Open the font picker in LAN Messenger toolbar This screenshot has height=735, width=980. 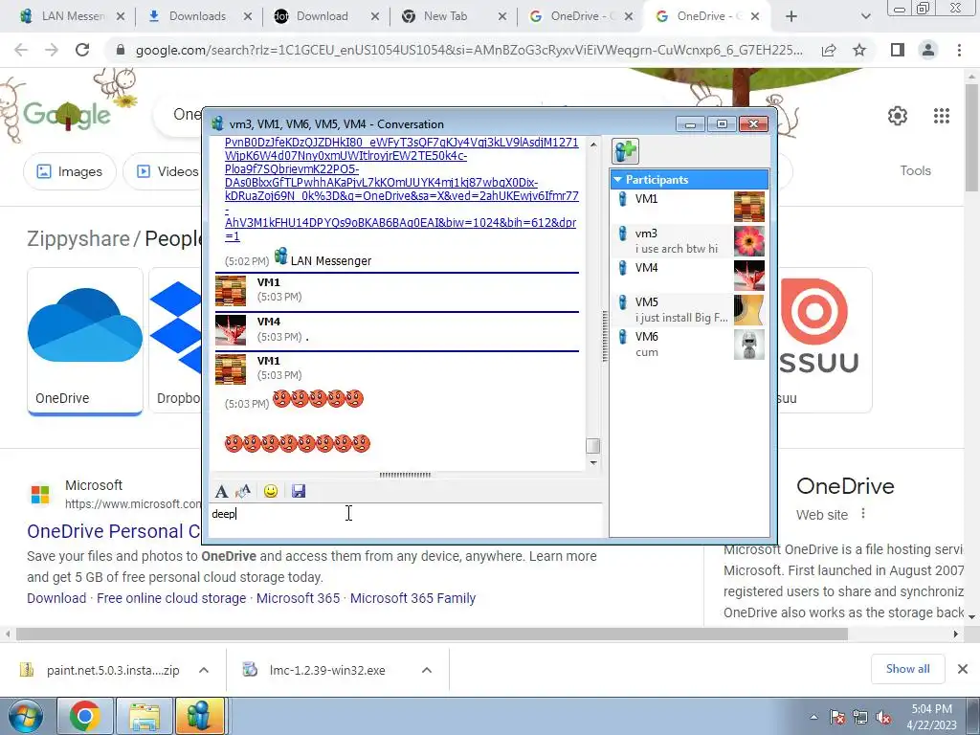221,491
